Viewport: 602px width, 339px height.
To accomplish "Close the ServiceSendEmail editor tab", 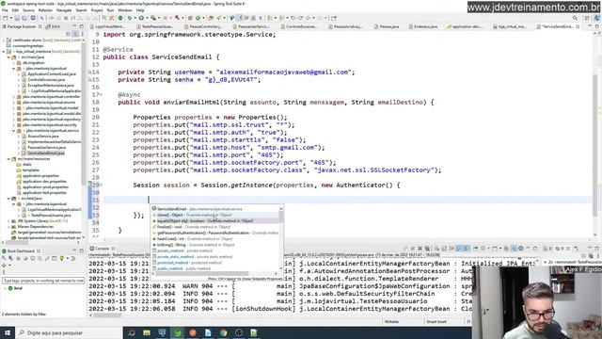I will click(578, 26).
